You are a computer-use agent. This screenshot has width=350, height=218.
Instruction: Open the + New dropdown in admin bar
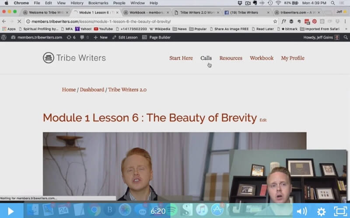[101, 37]
